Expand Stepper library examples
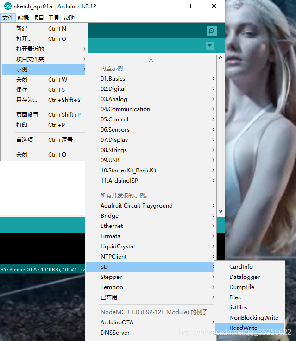This screenshot has width=296, height=341. pos(150,277)
